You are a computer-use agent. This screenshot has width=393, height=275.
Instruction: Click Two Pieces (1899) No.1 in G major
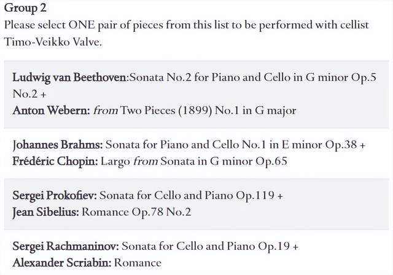click(x=208, y=110)
